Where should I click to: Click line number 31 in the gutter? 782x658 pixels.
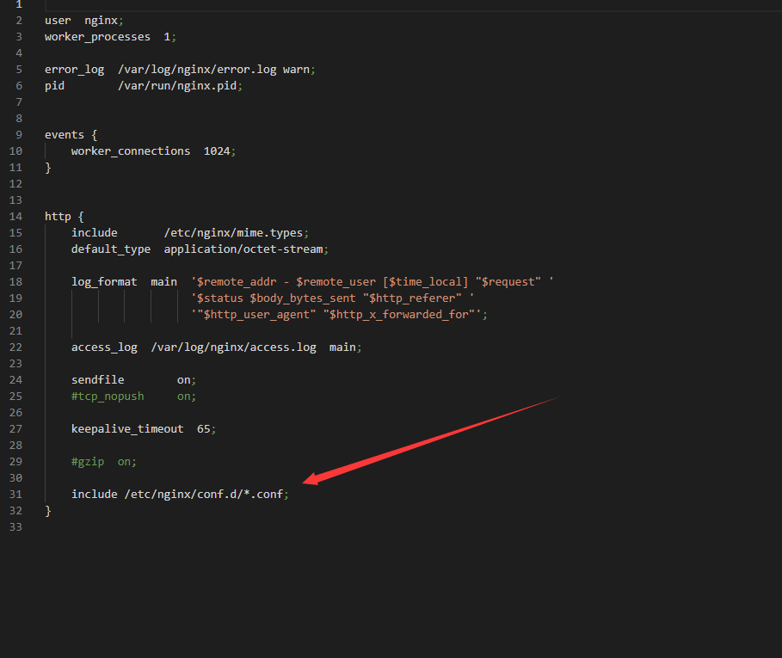pos(15,494)
